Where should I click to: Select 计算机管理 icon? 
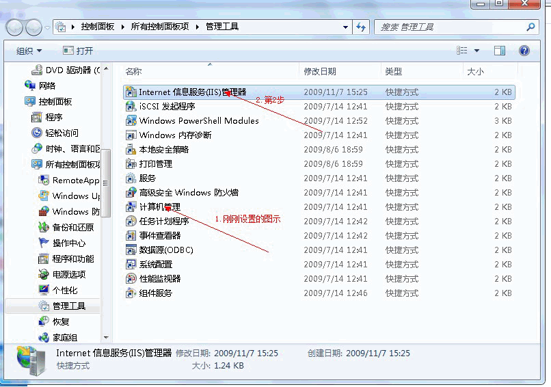pos(131,207)
